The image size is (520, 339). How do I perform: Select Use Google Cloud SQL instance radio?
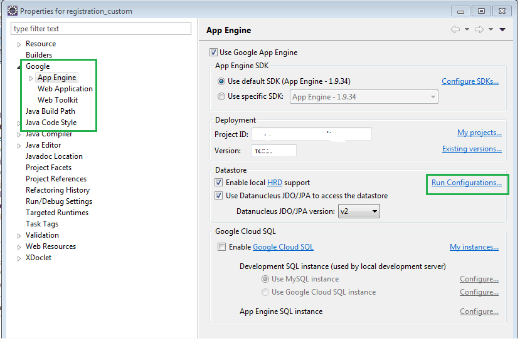point(265,292)
